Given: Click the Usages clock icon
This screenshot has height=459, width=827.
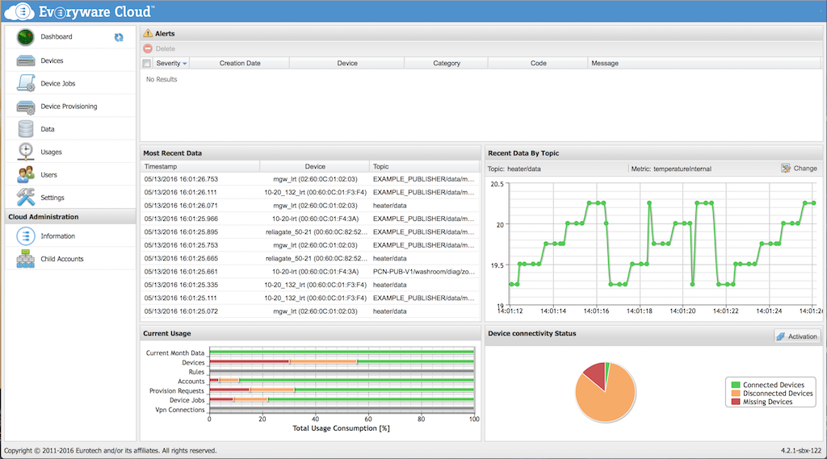Looking at the screenshot, I should (x=26, y=152).
